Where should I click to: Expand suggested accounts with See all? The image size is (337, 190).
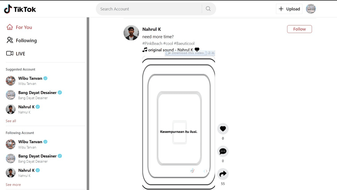[11, 121]
